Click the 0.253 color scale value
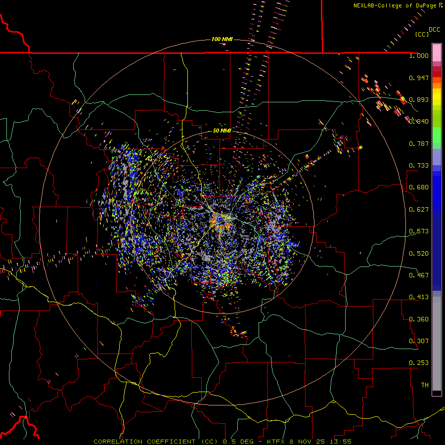The image size is (445, 445). [x=419, y=363]
